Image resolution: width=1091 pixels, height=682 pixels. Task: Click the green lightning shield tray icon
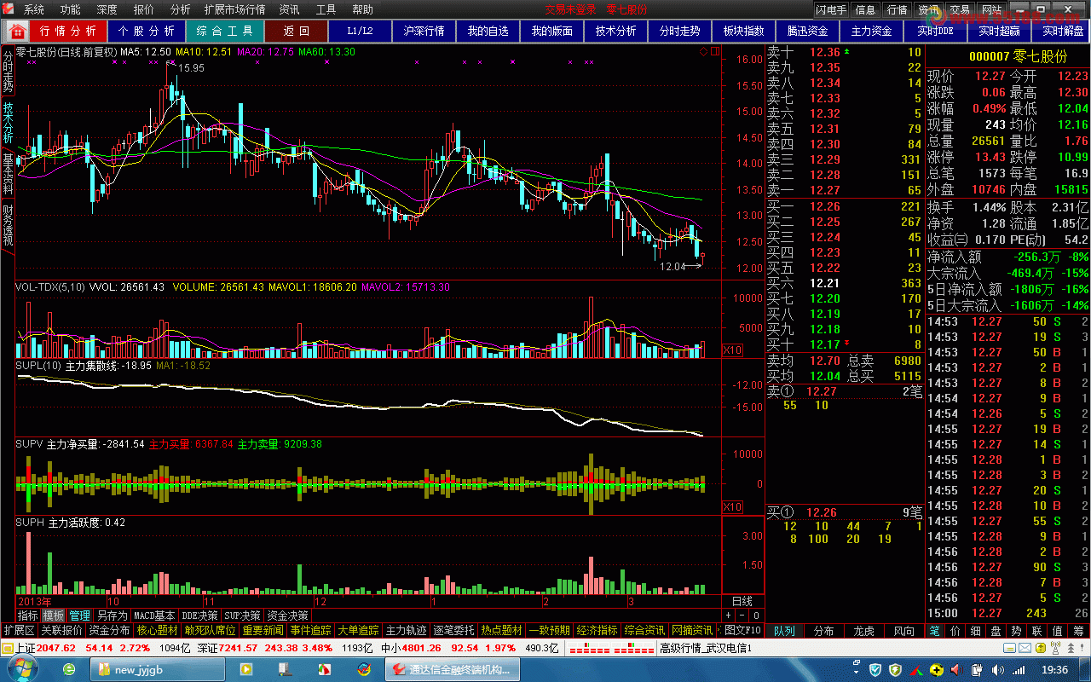coord(895,669)
